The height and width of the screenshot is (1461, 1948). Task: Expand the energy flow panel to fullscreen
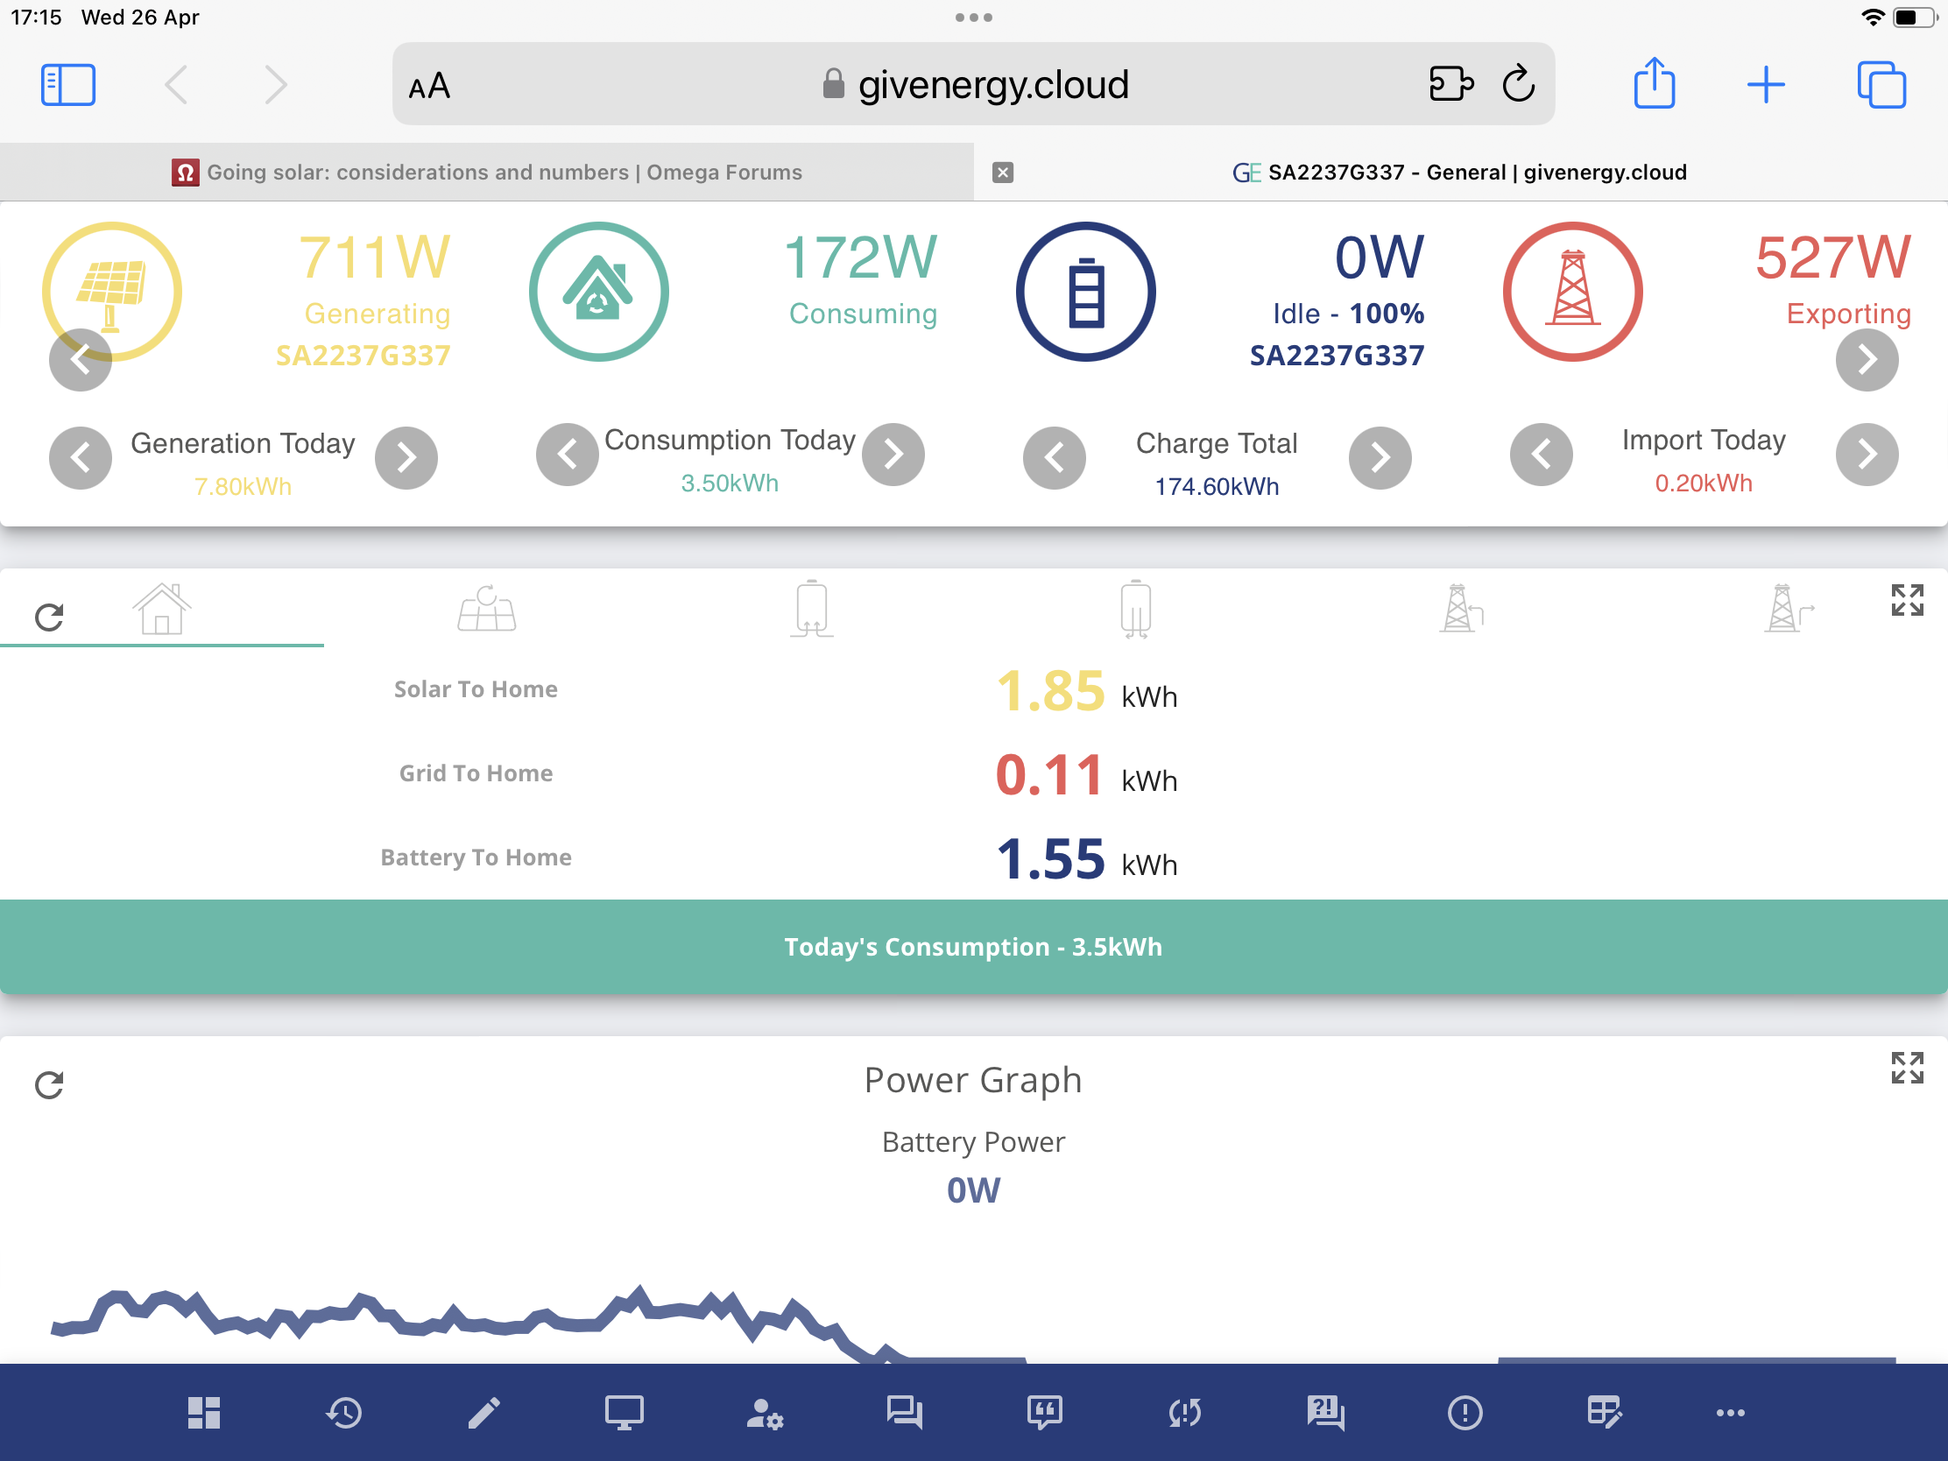coord(1907,600)
